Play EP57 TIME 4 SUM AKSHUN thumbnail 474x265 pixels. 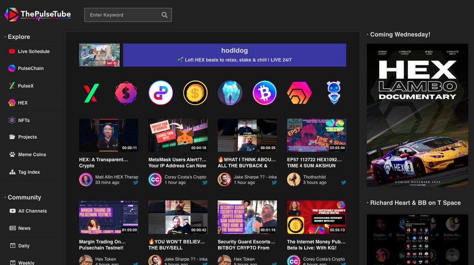coord(317,135)
